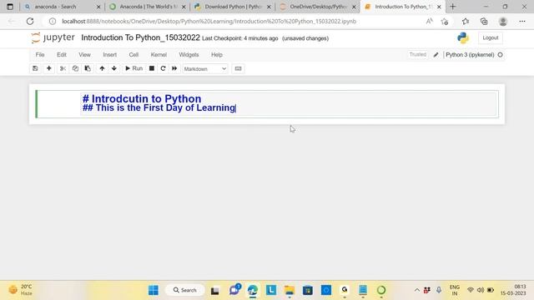534x300 pixels.
Task: Open browser Settings and more menu
Action: coord(522,21)
